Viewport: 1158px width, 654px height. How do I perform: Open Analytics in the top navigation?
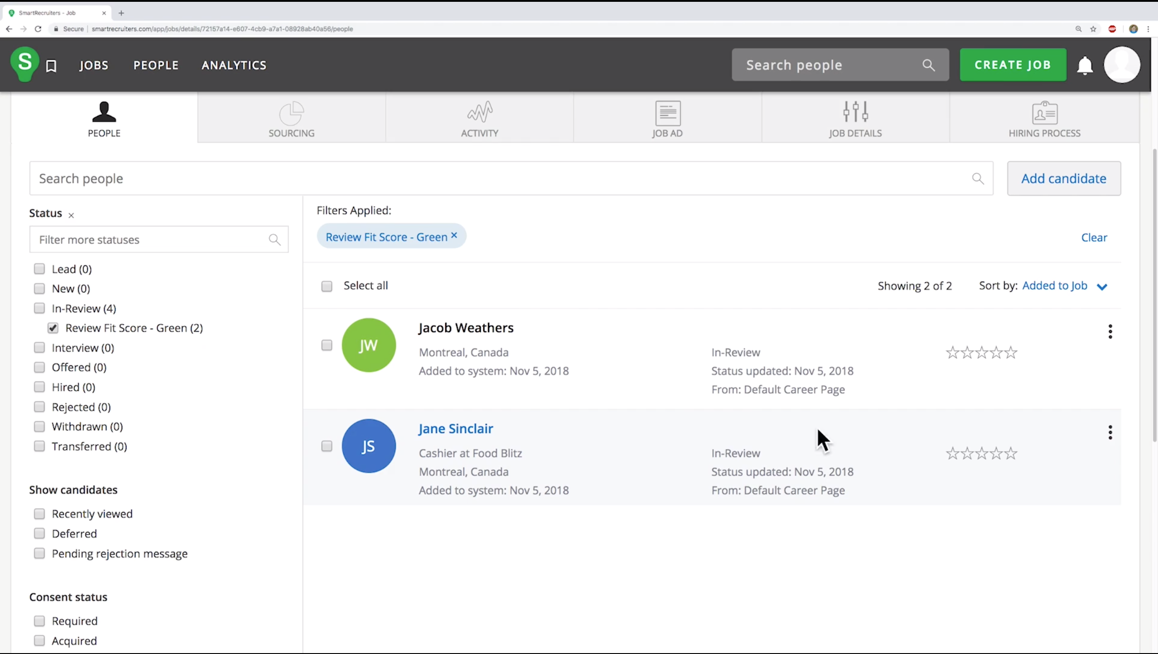coord(234,65)
